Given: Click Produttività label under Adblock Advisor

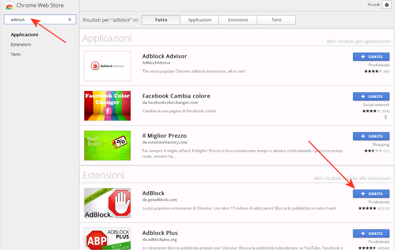Looking at the screenshot, I should click(x=379, y=65).
